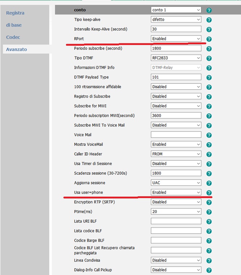Expand Ptime(ms) dropdown

pos(176,212)
